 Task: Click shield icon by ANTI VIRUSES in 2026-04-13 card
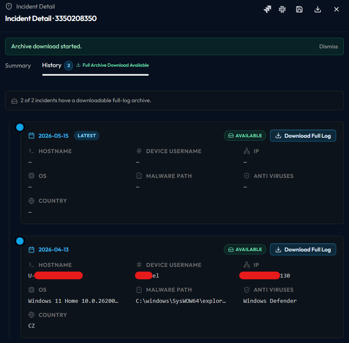coord(246,290)
